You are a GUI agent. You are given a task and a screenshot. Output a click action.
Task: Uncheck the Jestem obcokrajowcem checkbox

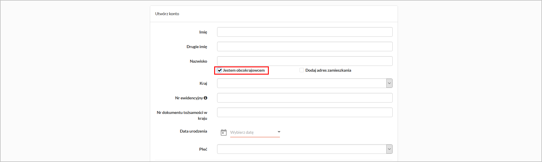(220, 70)
